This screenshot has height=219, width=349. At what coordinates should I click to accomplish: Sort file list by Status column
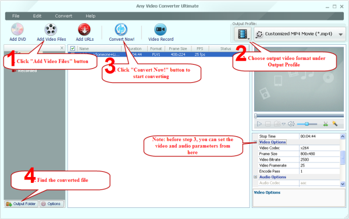pos(226,48)
